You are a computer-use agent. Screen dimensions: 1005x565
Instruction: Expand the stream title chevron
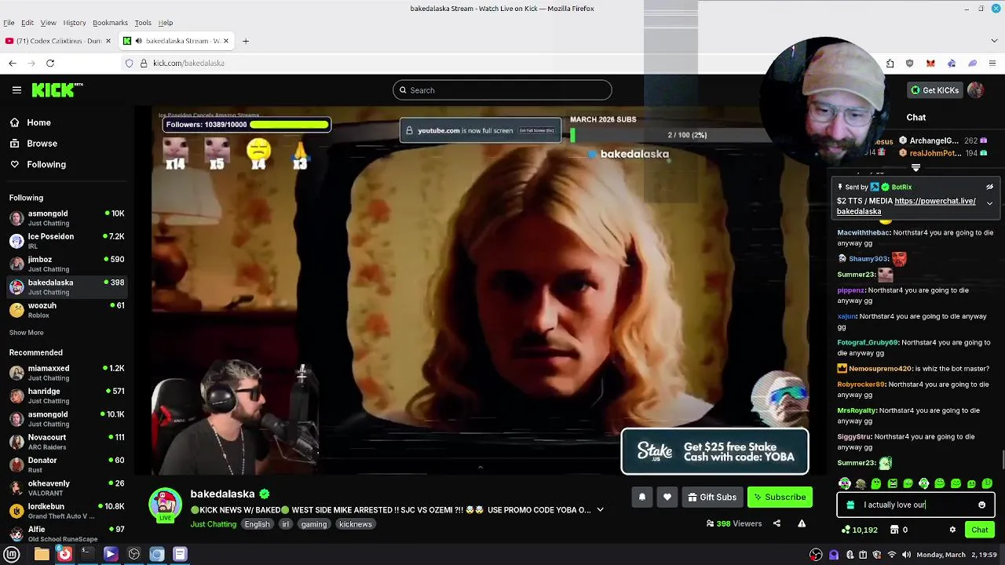point(600,510)
